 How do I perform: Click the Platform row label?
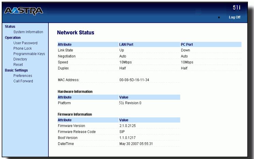(64, 103)
